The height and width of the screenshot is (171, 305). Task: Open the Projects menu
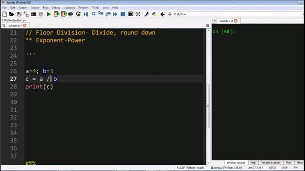point(83,8)
